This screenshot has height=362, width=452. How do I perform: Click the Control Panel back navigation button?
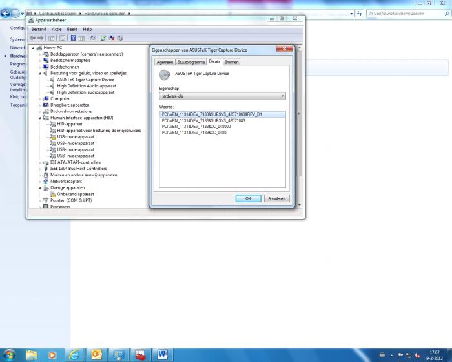(x=5, y=14)
